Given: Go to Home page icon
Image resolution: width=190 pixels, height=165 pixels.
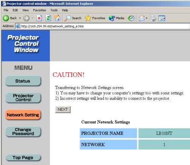Looking at the screenshot, I should (x=57, y=18).
